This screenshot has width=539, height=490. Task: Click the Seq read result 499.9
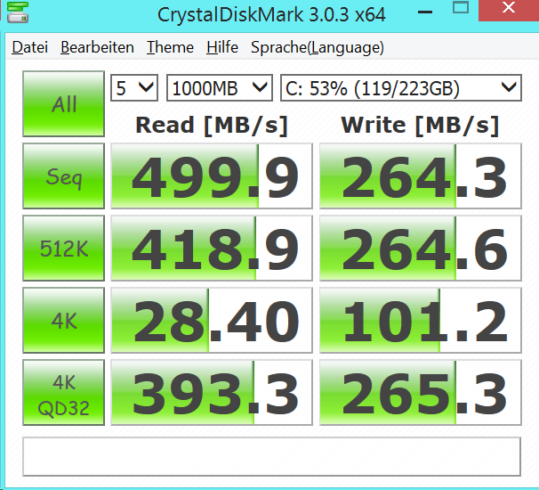(212, 176)
